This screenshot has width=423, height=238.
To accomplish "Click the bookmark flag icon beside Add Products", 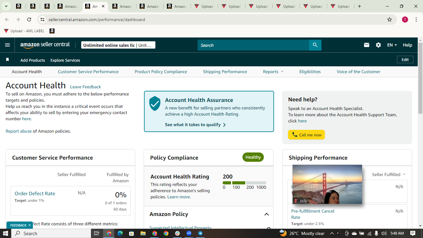I will coord(7,59).
